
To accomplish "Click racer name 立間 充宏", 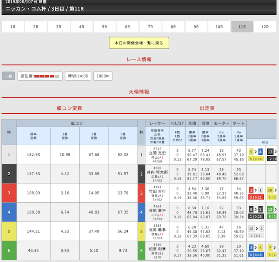I will click(157, 153).
